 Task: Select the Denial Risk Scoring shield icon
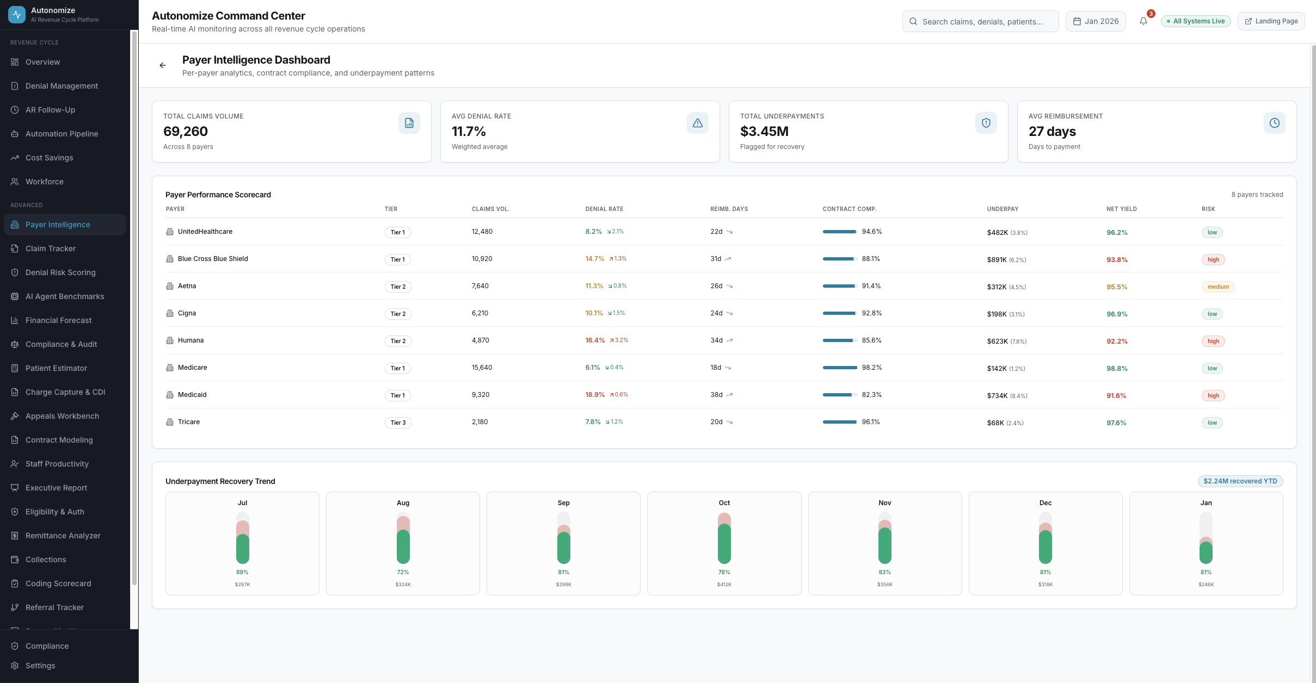(x=14, y=272)
